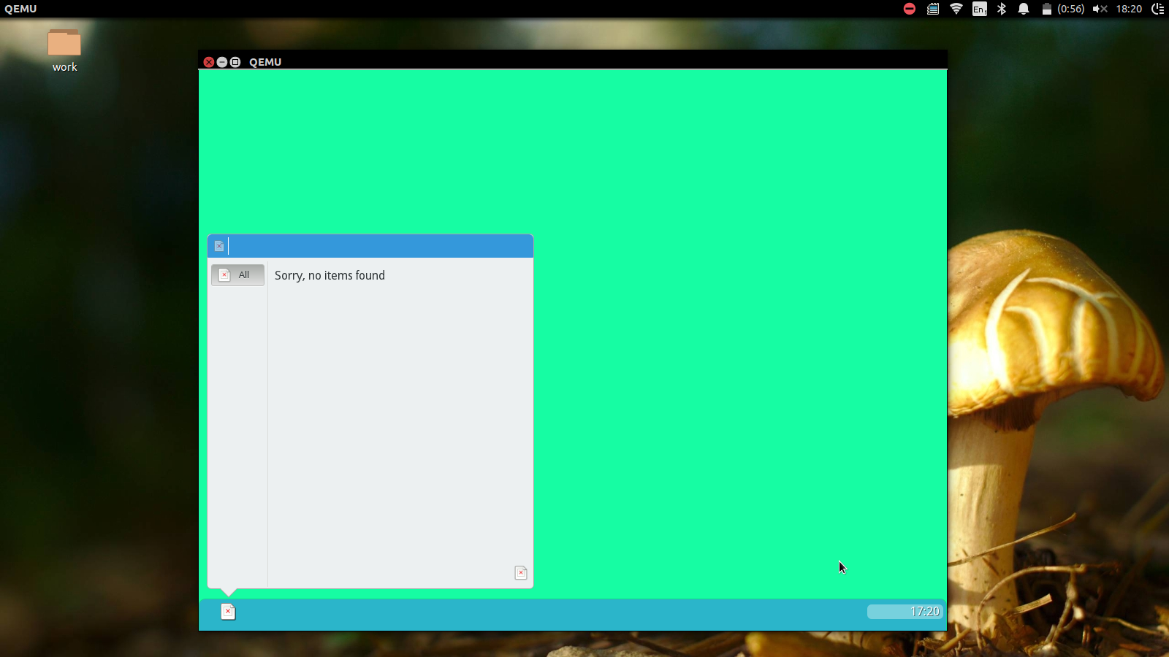The image size is (1169, 657).
Task: Click the QEMU app name in top panel
Action: click(20, 9)
